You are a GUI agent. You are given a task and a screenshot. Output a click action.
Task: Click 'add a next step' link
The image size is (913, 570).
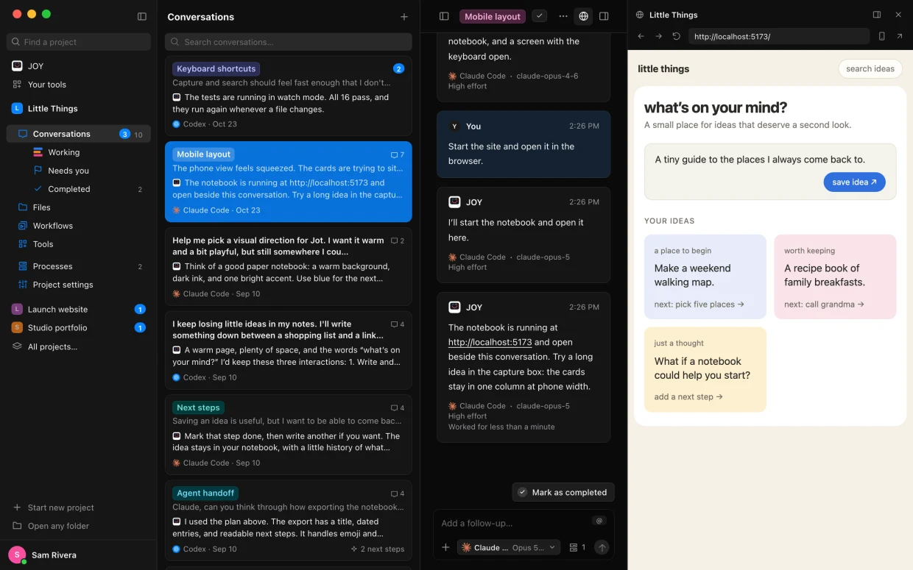(x=688, y=397)
